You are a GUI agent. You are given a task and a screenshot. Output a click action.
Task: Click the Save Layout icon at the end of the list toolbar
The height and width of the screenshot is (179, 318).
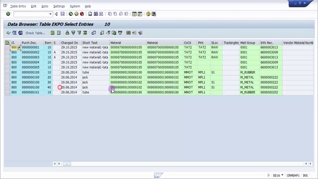(140, 33)
